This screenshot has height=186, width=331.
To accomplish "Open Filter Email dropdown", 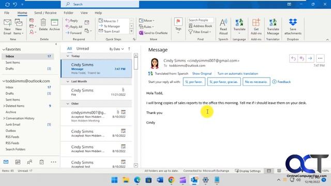I will pos(200,32).
